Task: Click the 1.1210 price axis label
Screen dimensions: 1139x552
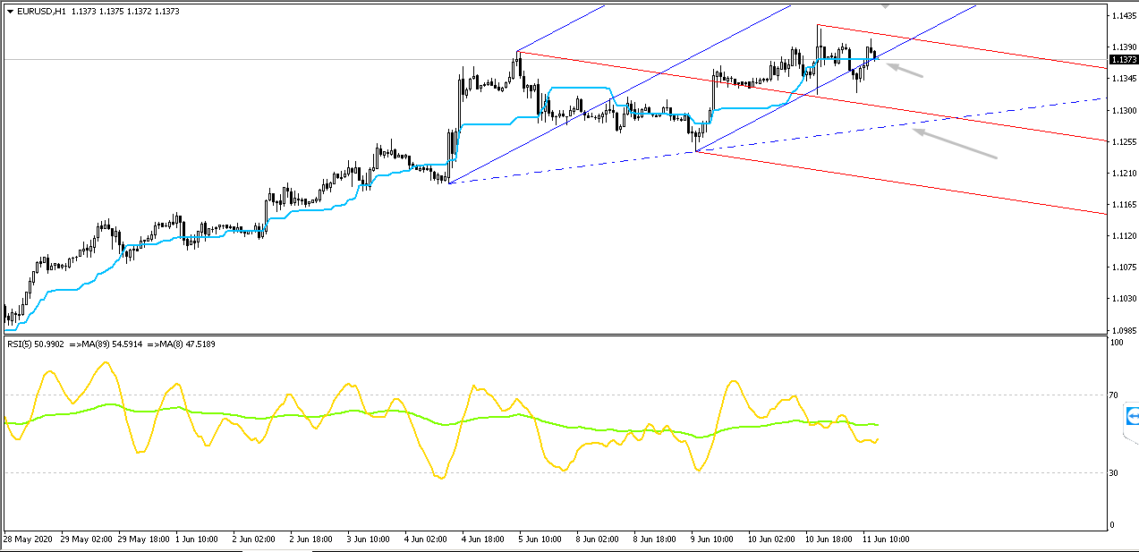Action: pyautogui.click(x=1123, y=173)
